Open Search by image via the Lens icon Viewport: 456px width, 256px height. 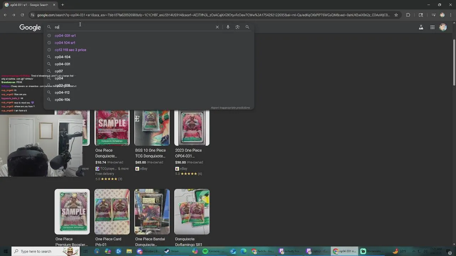tap(238, 27)
